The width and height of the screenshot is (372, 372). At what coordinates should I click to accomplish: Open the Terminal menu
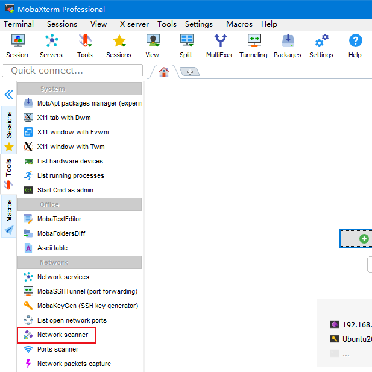click(19, 24)
